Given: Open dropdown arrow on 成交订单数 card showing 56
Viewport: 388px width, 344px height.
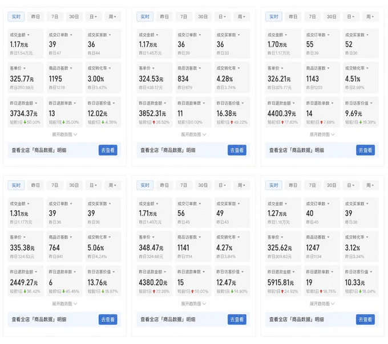Looking at the screenshot, I should (x=200, y=204).
